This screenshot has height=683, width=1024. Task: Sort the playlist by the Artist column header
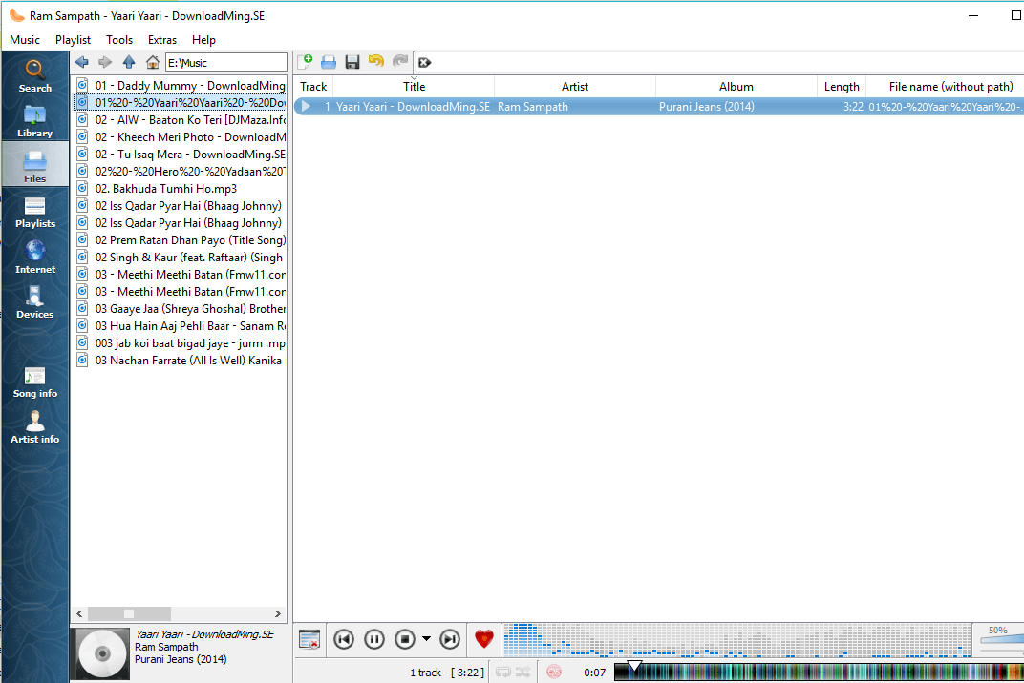(574, 87)
